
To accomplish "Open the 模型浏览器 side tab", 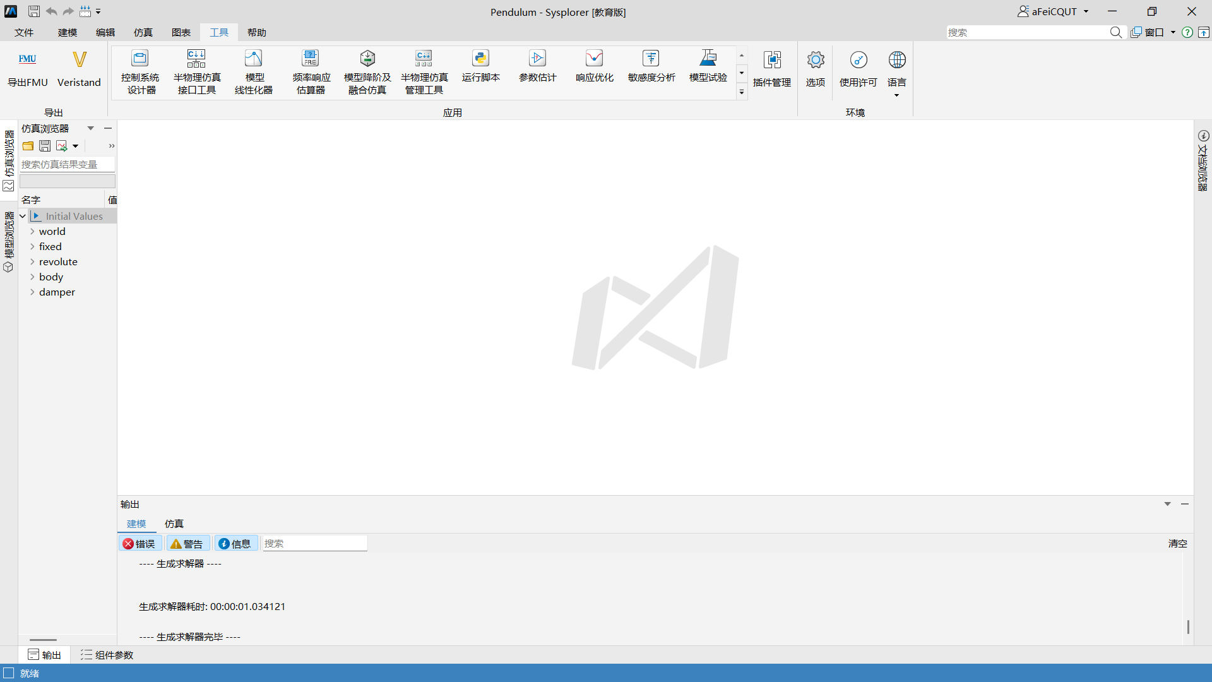I will [9, 242].
